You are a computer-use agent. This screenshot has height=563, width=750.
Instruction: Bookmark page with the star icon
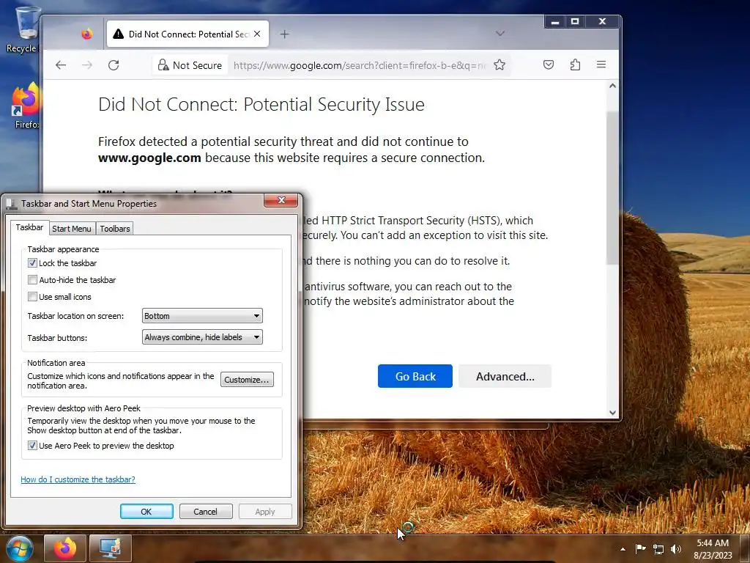point(500,65)
